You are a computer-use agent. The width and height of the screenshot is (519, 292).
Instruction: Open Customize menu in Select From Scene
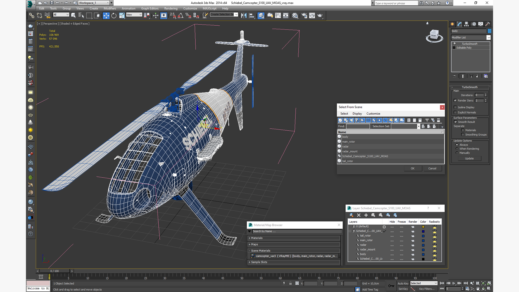(x=373, y=114)
